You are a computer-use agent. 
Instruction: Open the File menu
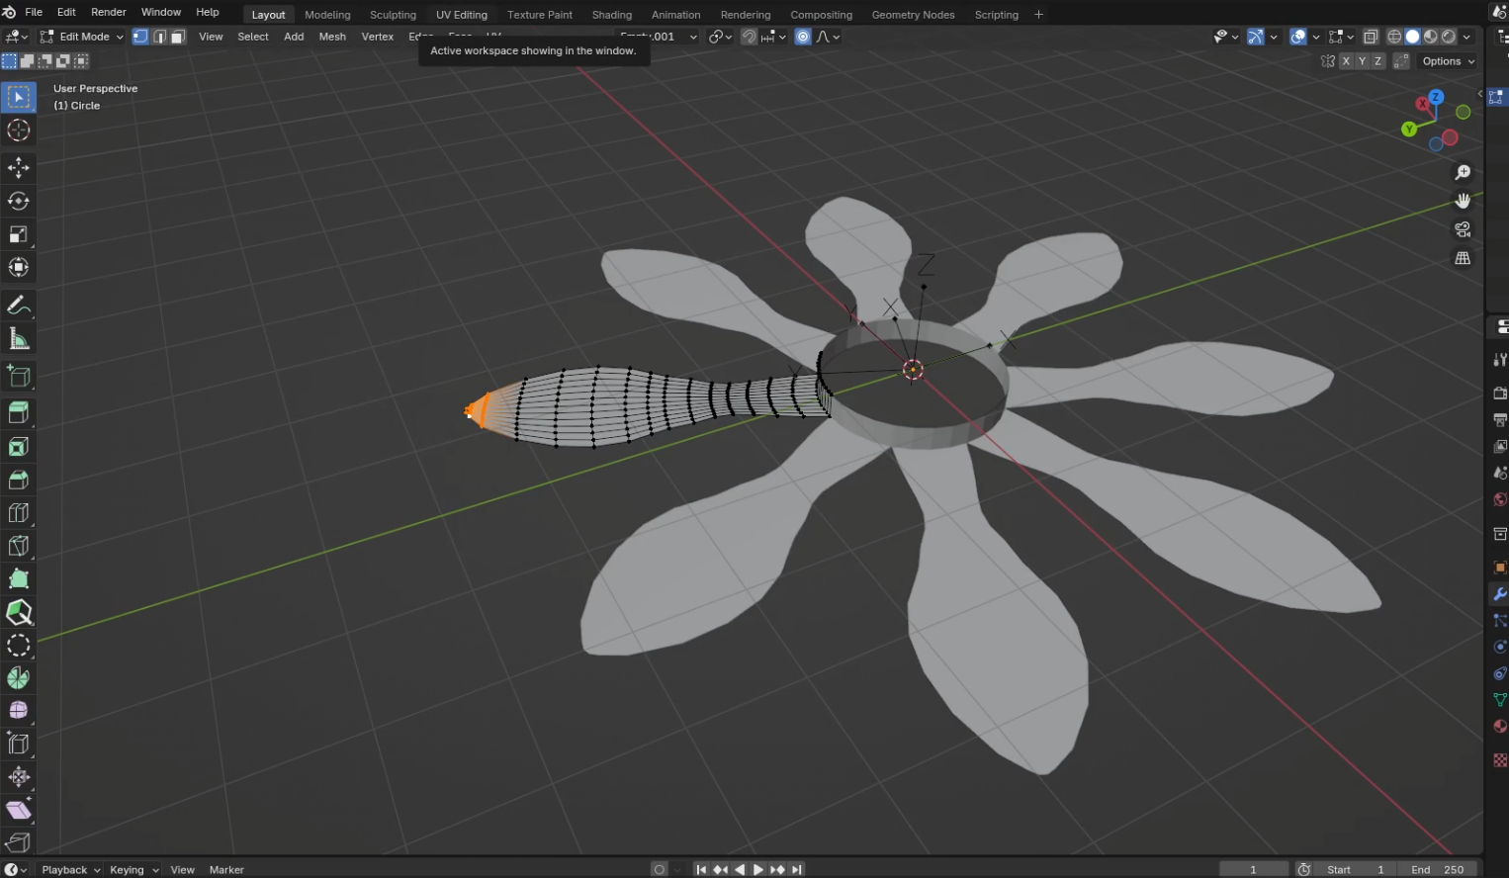(x=34, y=12)
